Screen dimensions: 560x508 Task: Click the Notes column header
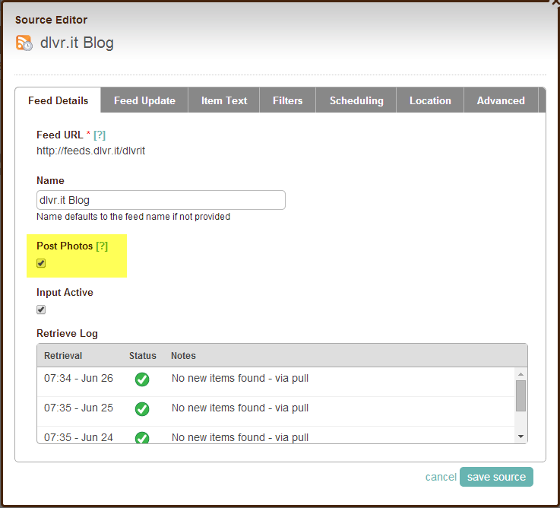pos(183,356)
